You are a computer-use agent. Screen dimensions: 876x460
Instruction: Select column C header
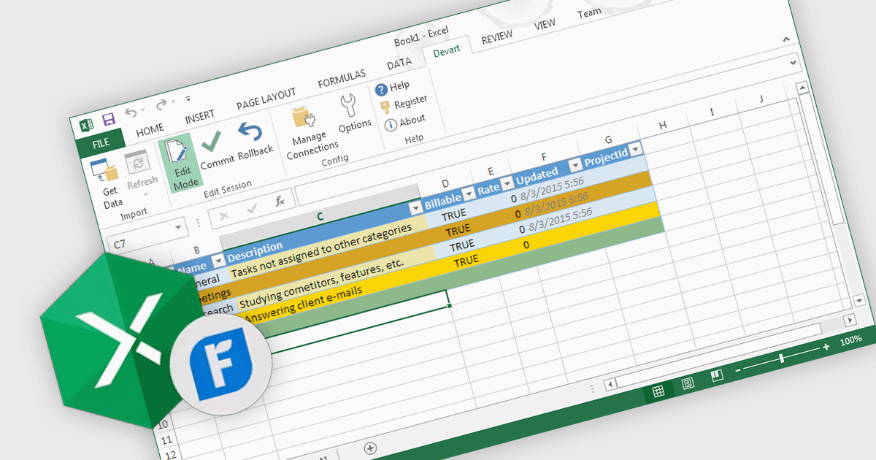(x=320, y=216)
